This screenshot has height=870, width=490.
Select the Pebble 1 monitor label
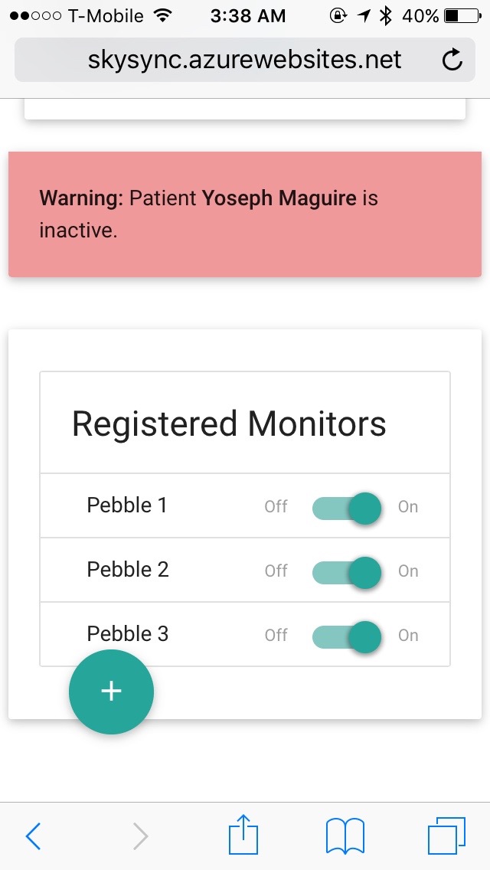[x=127, y=505]
